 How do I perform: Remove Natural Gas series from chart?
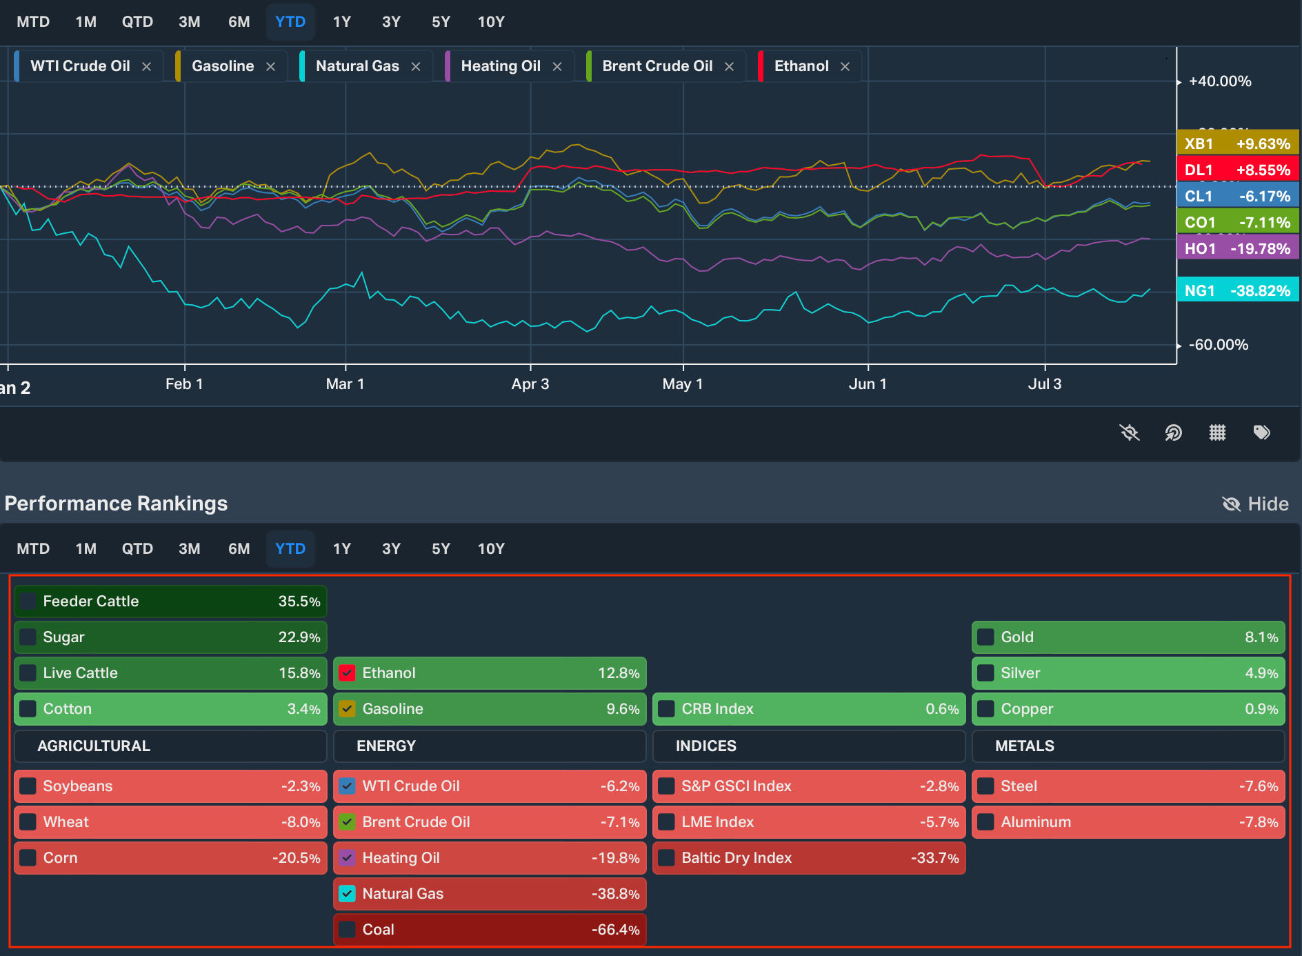click(416, 66)
